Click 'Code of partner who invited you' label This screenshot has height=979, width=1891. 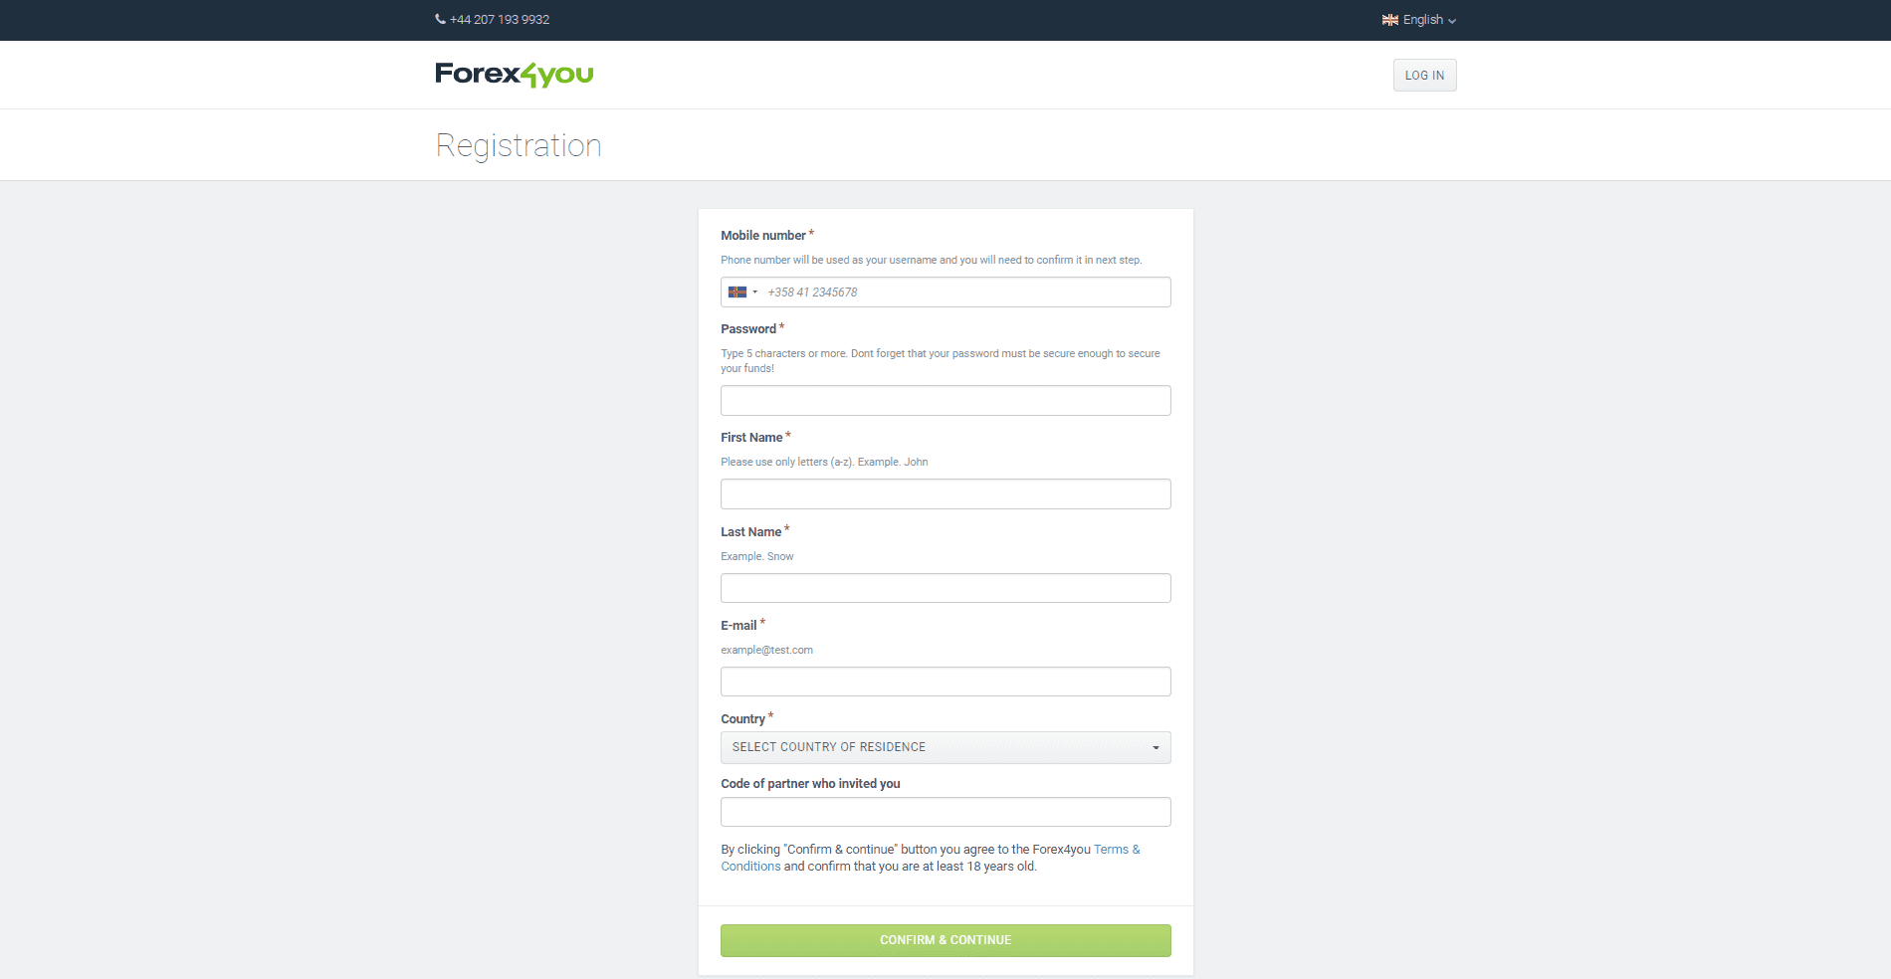[x=810, y=784]
